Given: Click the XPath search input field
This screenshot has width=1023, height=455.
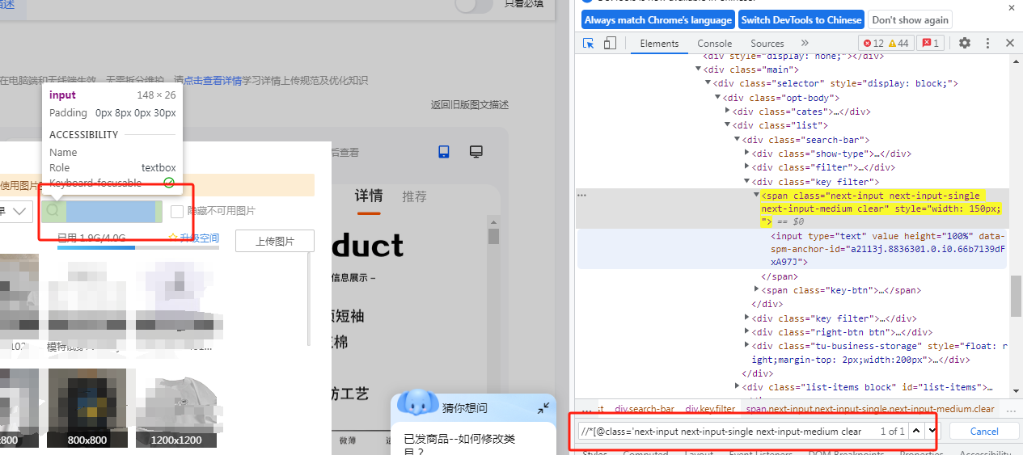Looking at the screenshot, I should [727, 432].
